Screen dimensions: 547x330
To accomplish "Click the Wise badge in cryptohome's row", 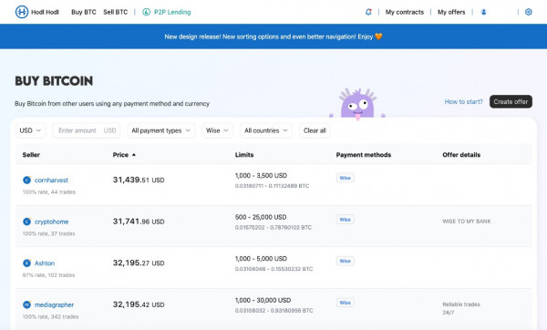I will pos(345,220).
